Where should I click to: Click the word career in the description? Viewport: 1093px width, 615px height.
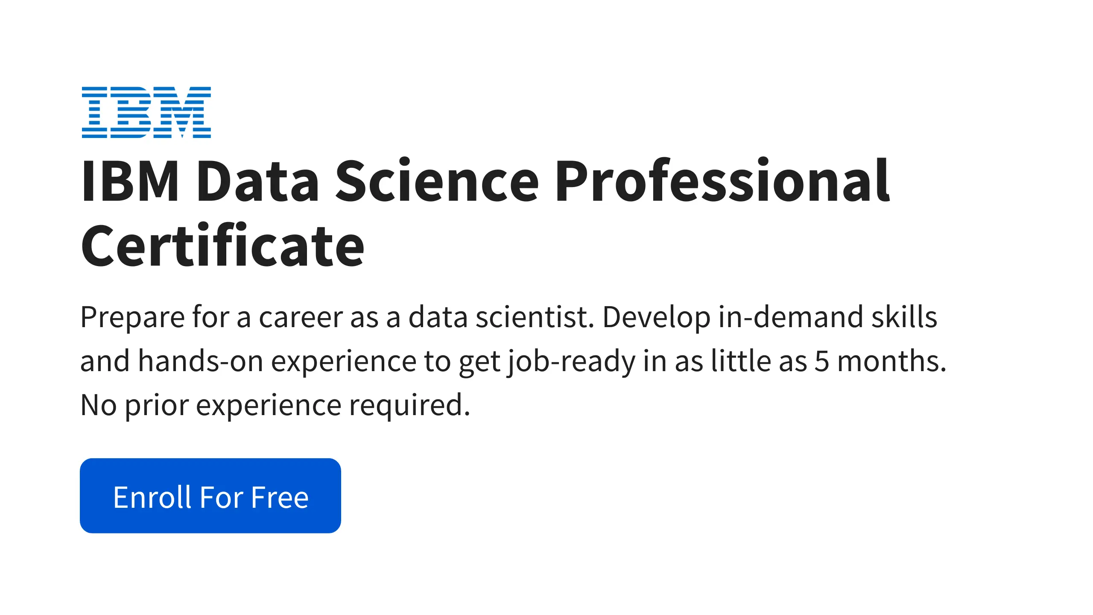click(x=301, y=317)
